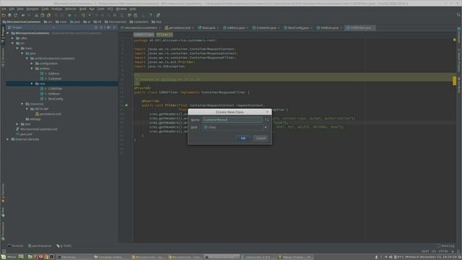This screenshot has height=260, width=462.
Task: Open the Event Log tool window
Action: [x=445, y=246]
